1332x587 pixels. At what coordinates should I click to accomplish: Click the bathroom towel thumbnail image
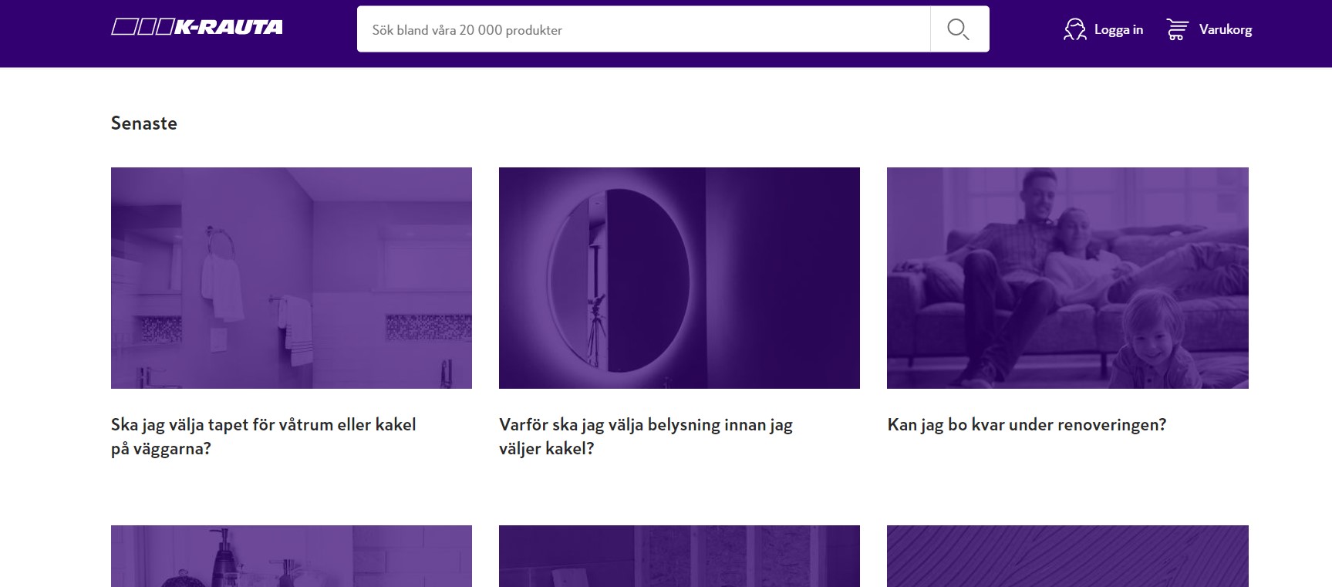click(292, 278)
